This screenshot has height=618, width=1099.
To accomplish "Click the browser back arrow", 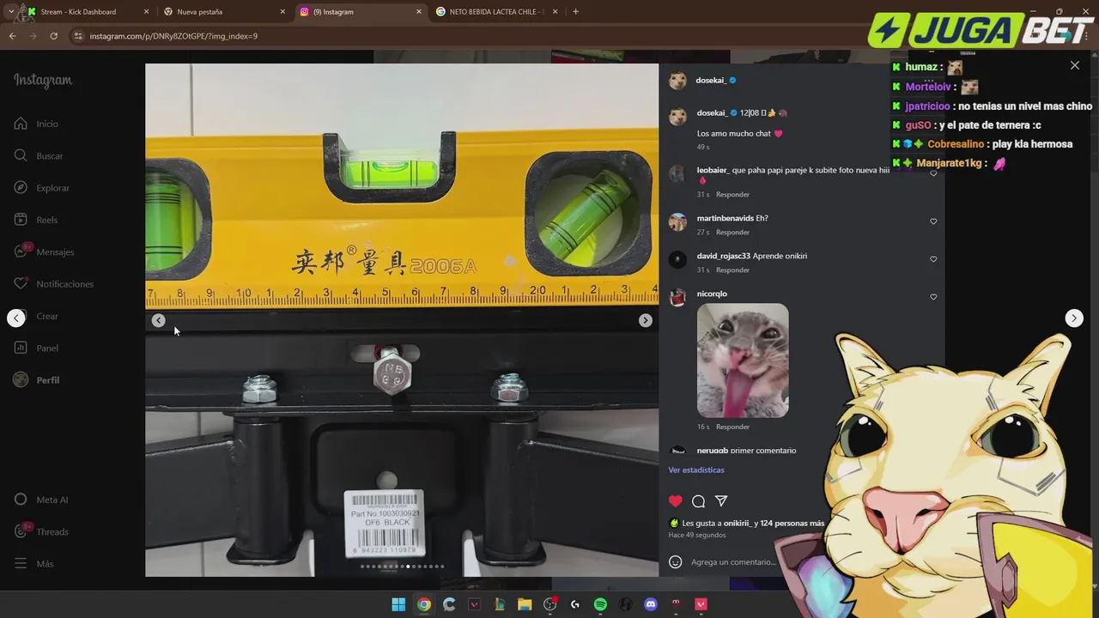I will click(12, 36).
